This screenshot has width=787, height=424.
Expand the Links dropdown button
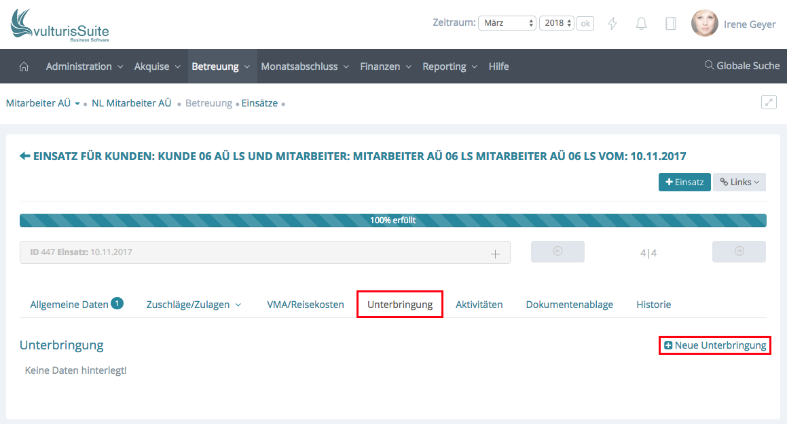(739, 182)
